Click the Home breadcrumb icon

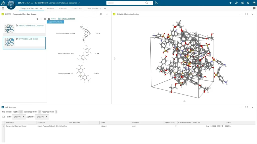click(x=49, y=19)
